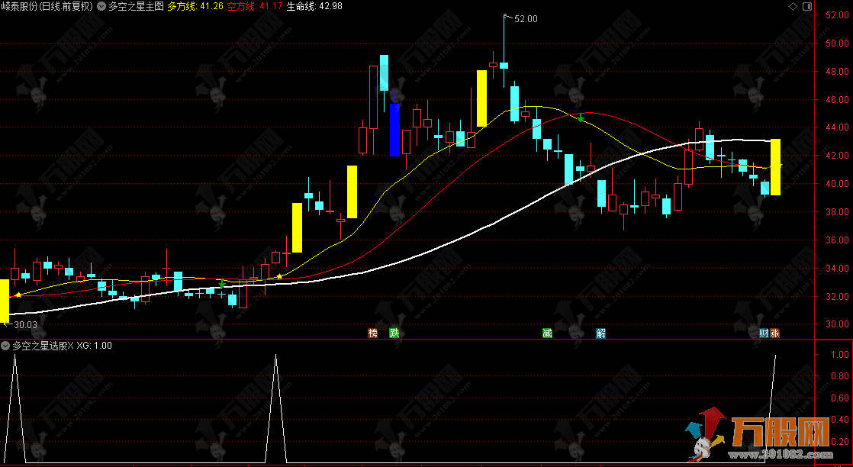Expand dropdown beside 多空之星选股X sub-chart
This screenshot has height=467, width=853.
pos(6,346)
